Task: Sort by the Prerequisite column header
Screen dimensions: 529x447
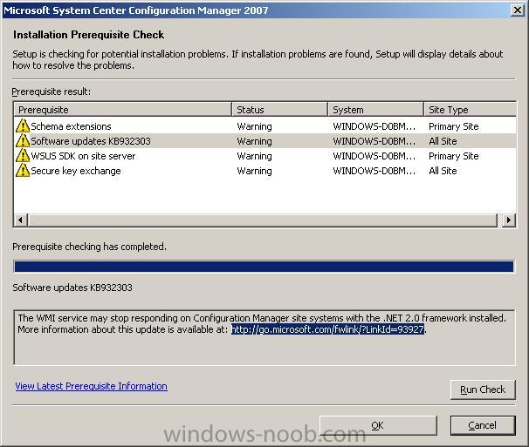Action: 123,110
